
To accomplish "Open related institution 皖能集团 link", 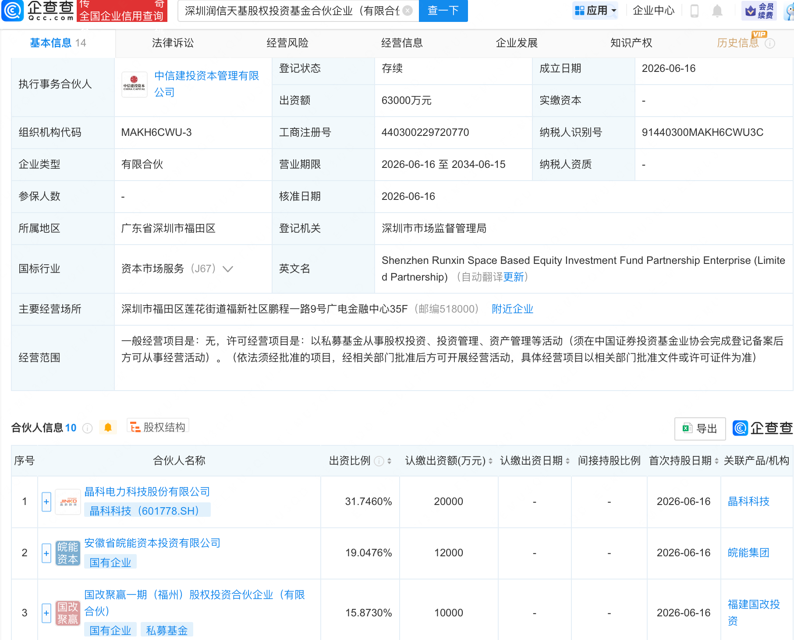I will 748,553.
